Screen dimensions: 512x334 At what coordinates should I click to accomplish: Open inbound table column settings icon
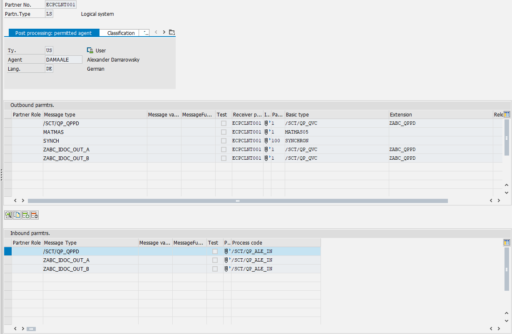click(507, 242)
